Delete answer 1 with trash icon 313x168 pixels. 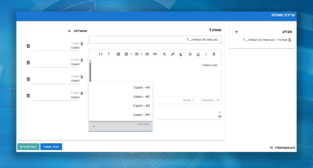(x=28, y=46)
